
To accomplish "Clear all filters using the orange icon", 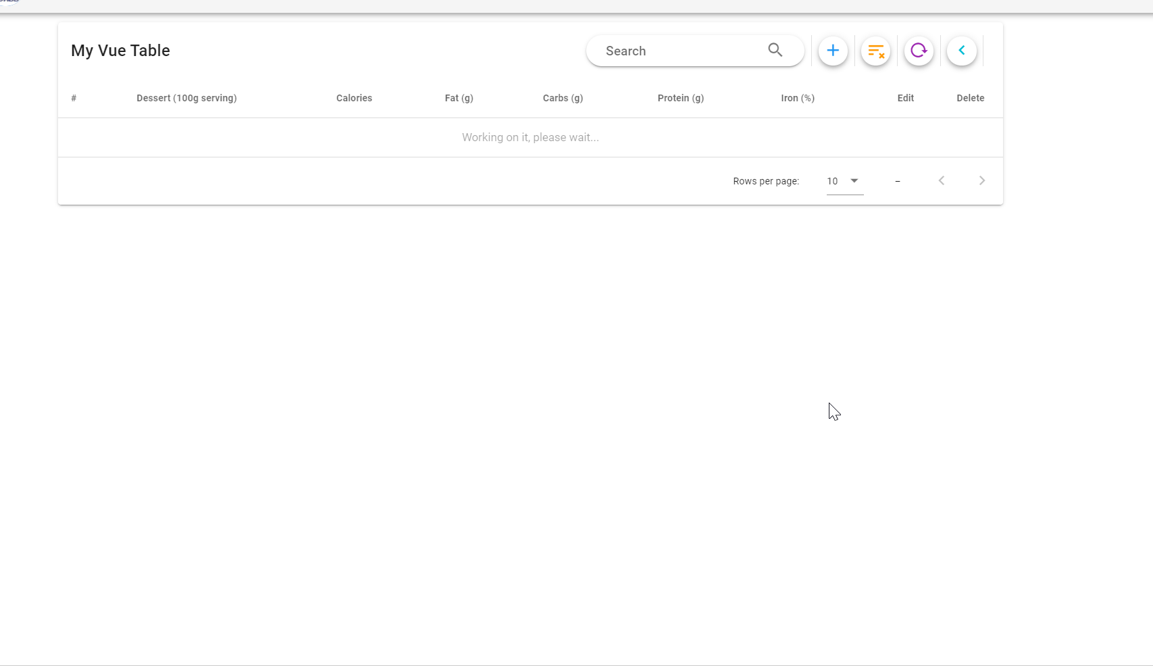I will coord(875,51).
